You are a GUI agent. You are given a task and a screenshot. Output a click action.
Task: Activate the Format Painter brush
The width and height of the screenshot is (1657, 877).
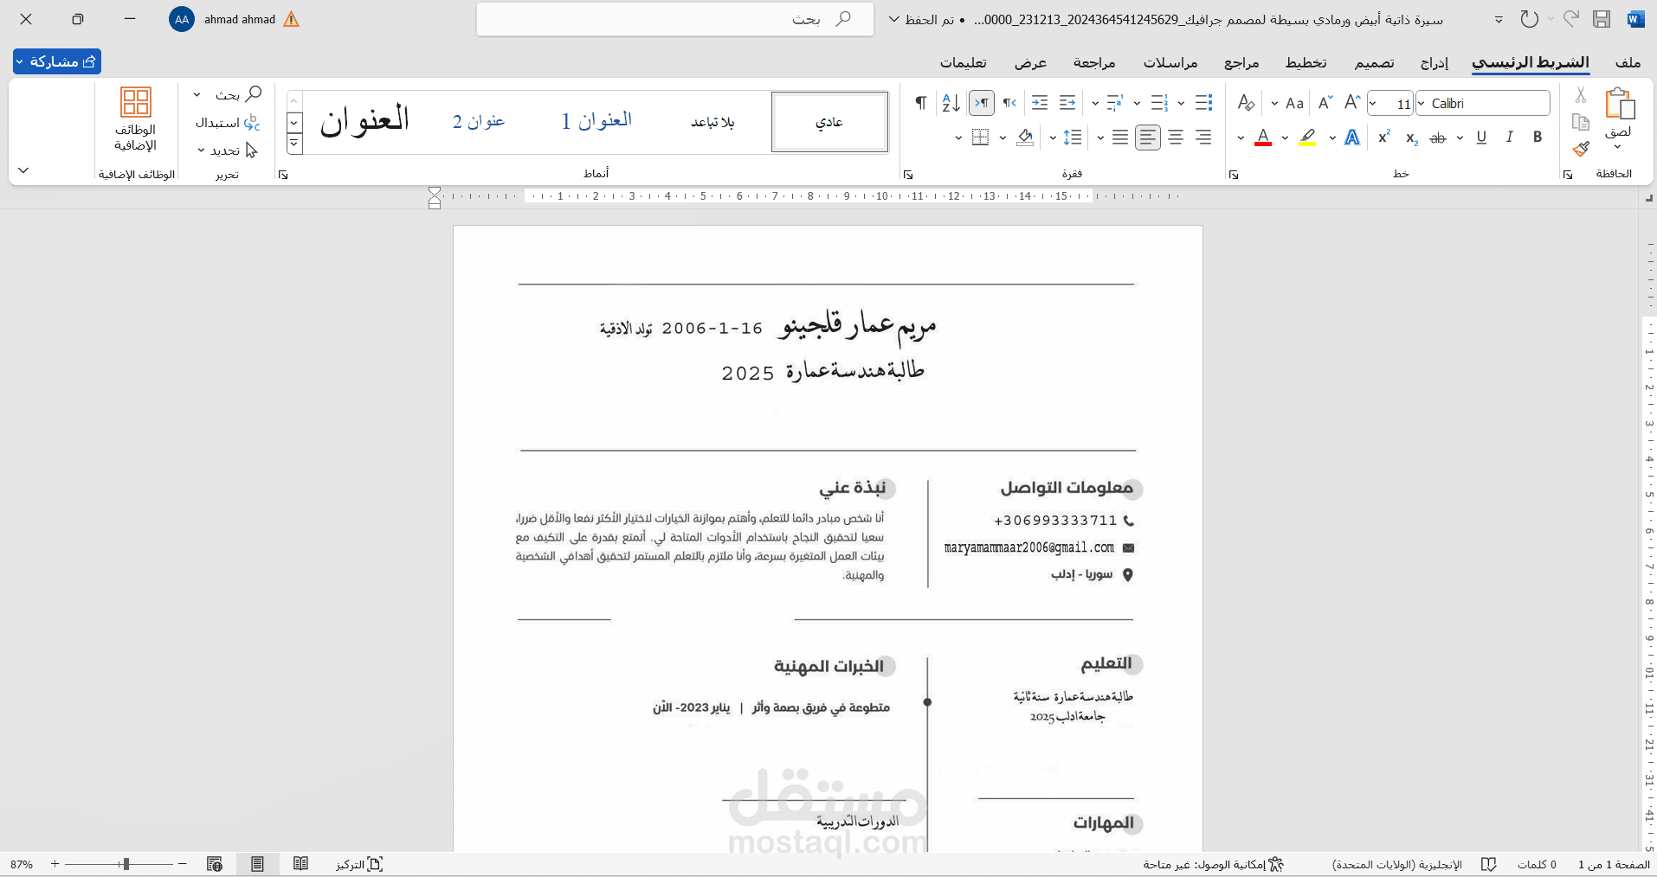point(1581,149)
